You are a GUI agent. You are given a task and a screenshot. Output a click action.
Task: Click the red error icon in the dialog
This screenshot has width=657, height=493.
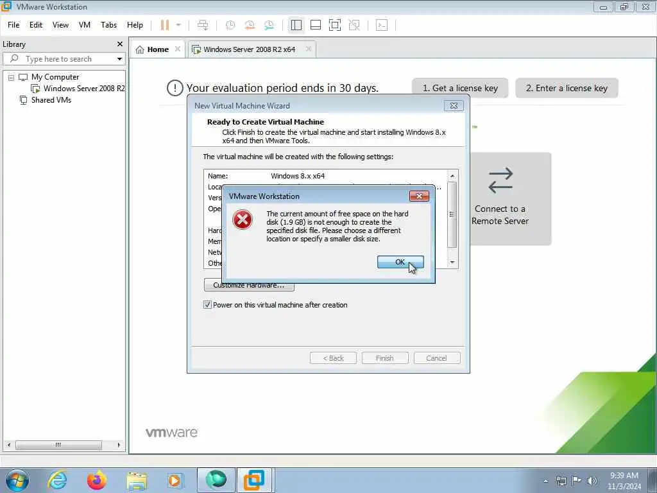pyautogui.click(x=243, y=220)
